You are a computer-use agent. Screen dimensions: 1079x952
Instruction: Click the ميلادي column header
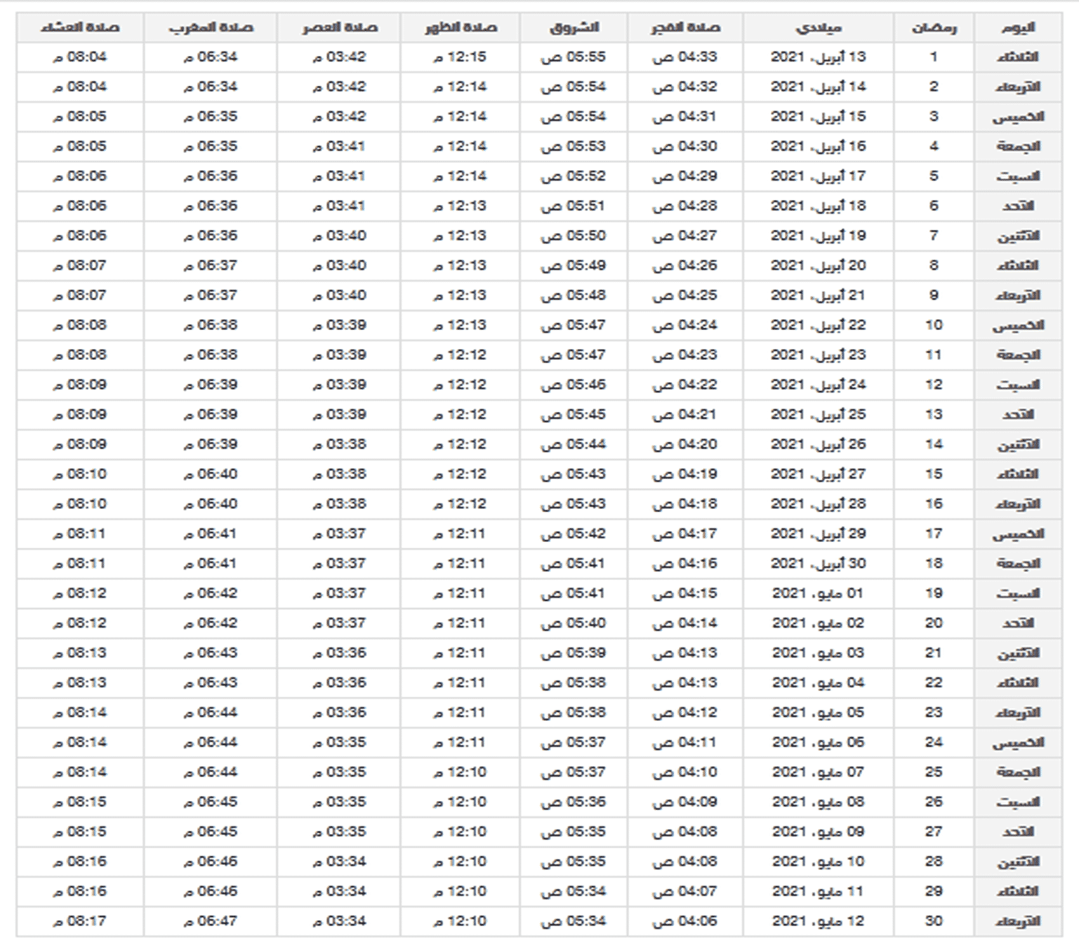pos(818,27)
